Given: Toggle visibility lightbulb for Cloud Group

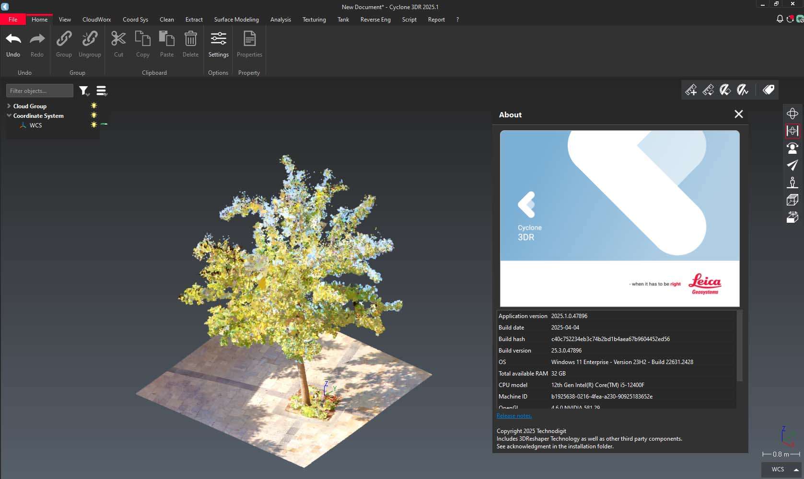Looking at the screenshot, I should coord(94,106).
